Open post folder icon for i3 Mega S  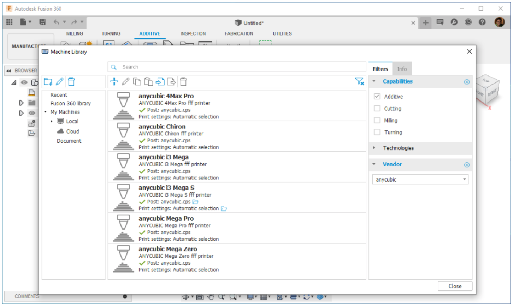pyautogui.click(x=195, y=202)
